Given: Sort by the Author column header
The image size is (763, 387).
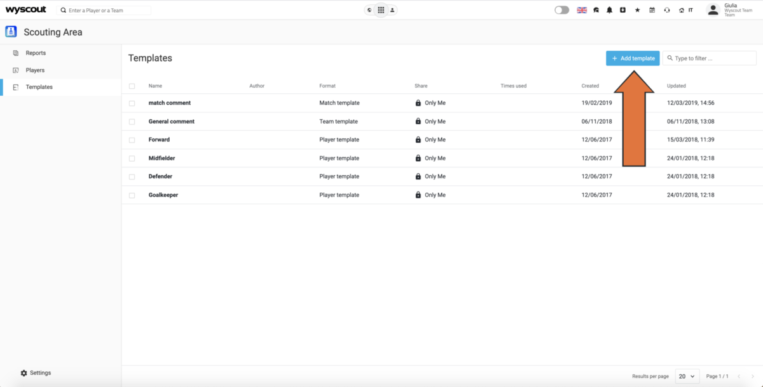Looking at the screenshot, I should 257,86.
